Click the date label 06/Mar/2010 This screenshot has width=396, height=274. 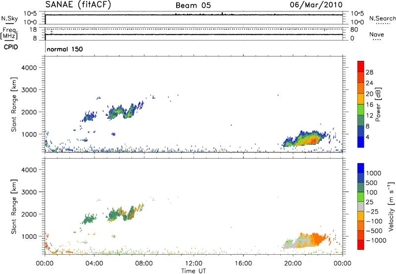pos(316,4)
